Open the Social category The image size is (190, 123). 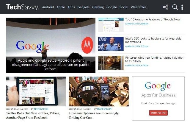coord(124,7)
